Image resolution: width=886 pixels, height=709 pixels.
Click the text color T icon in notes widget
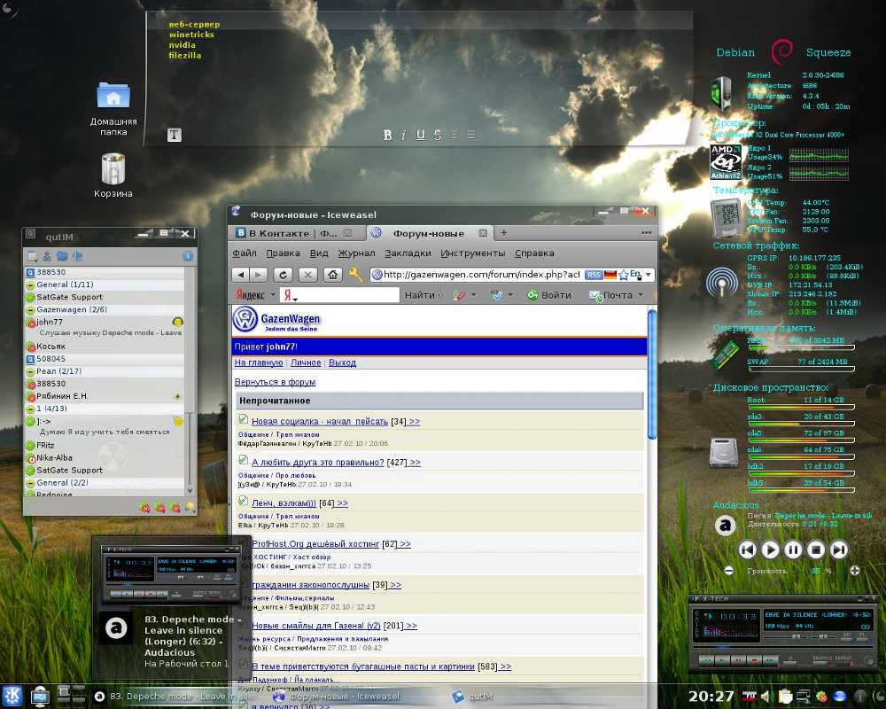174,135
